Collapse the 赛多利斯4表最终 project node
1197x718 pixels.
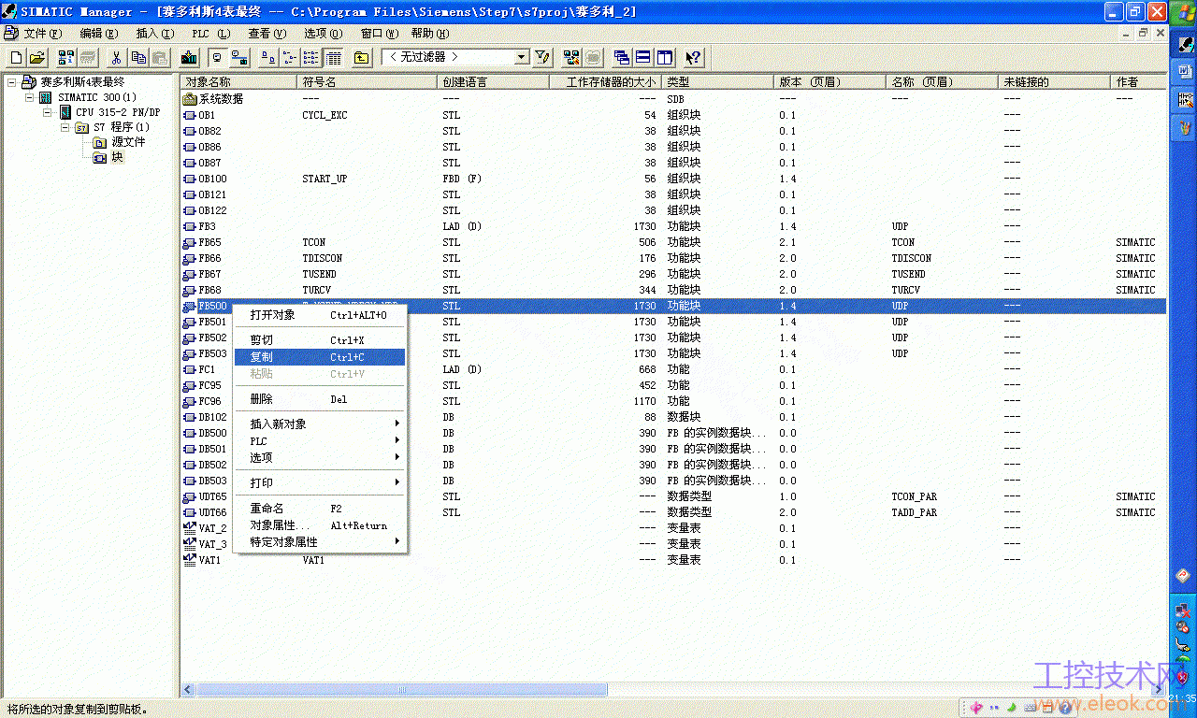[x=11, y=82]
